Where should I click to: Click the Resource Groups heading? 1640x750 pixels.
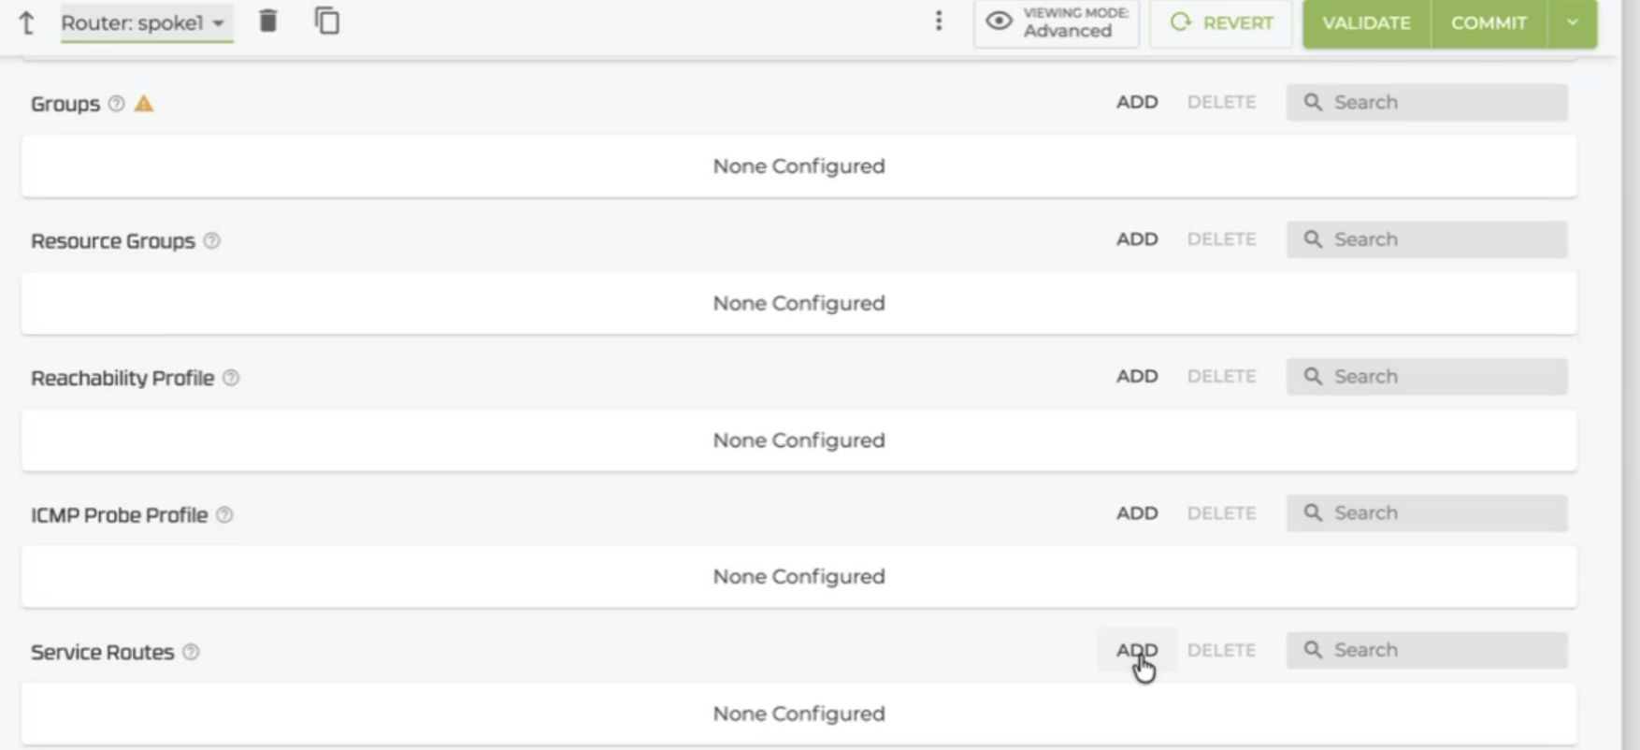[x=113, y=241]
